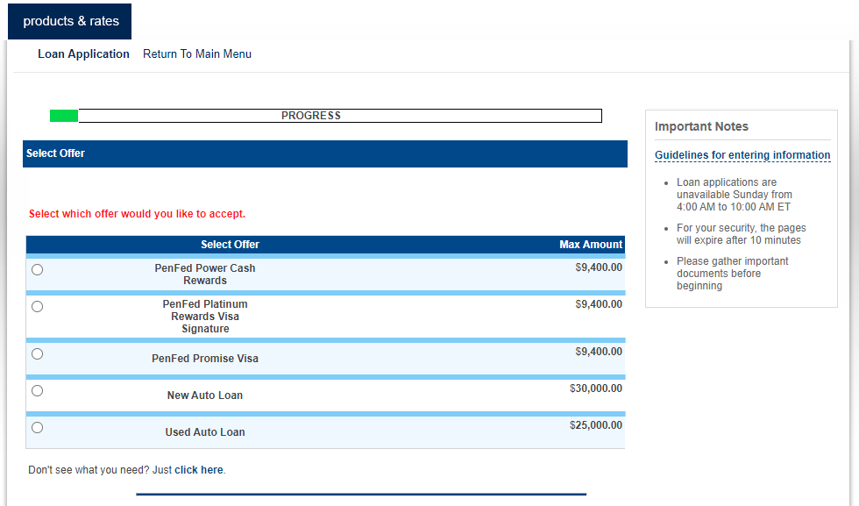Click the PenFed Promise Visa offer name text
Screen dimensions: 859x506
coord(205,359)
